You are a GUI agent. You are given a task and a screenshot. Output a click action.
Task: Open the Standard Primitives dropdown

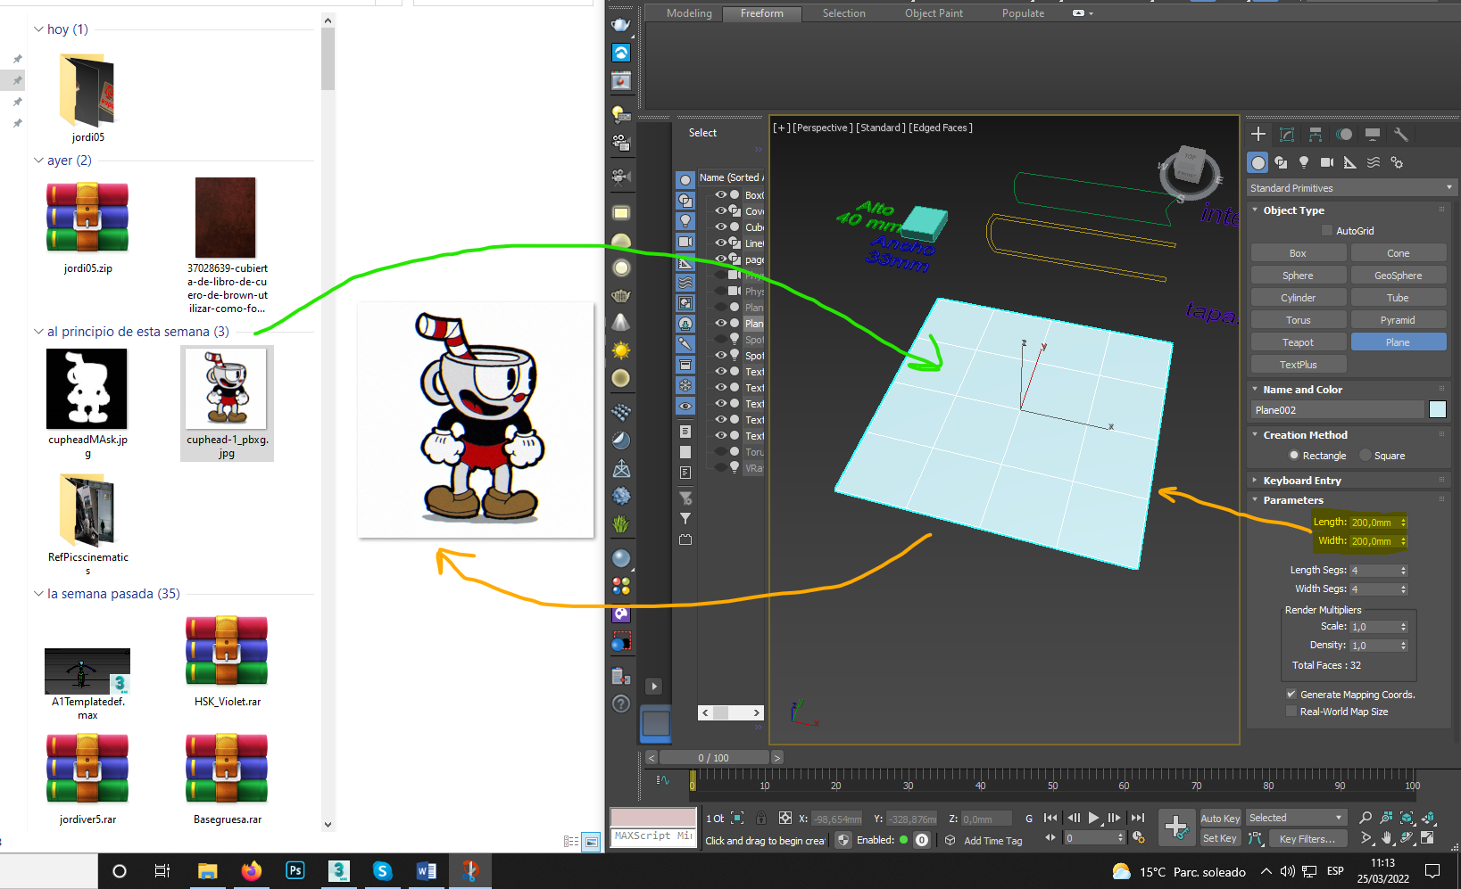pyautogui.click(x=1350, y=188)
